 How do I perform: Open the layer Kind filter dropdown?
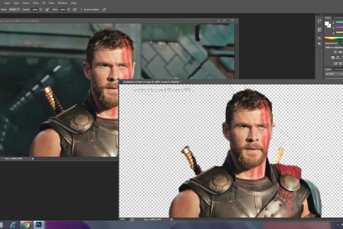tap(334, 74)
